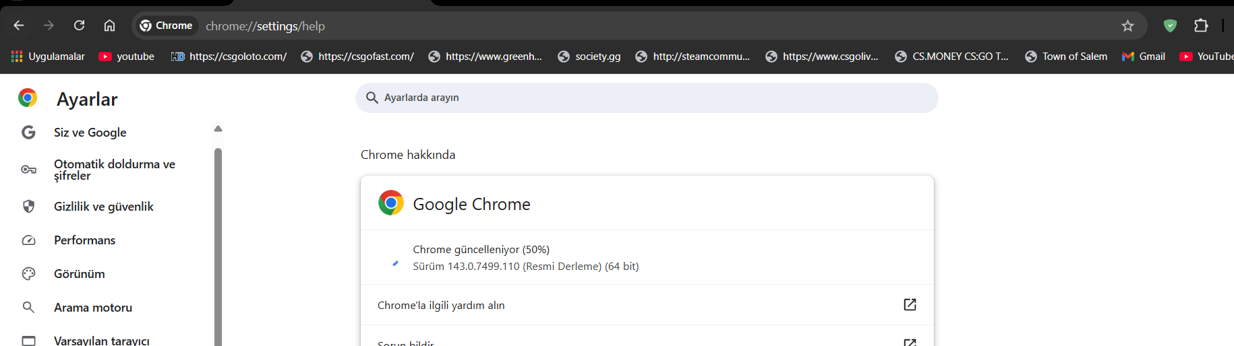The image size is (1234, 346).
Task: Open Görünüm settings section
Action: coord(80,274)
